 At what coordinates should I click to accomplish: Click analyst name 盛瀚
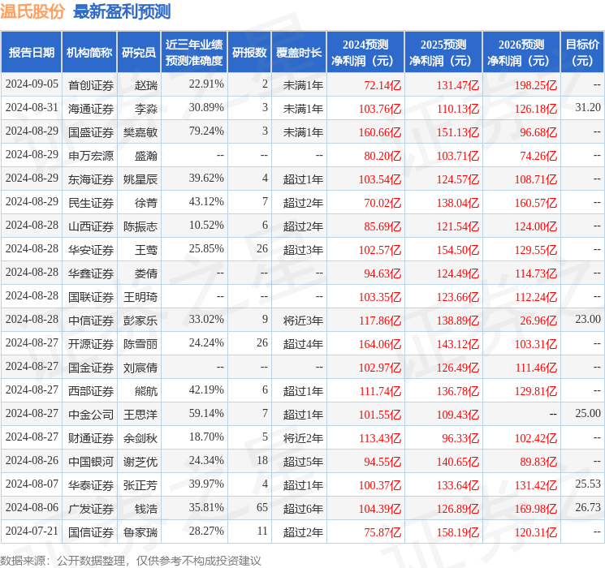tap(146, 156)
